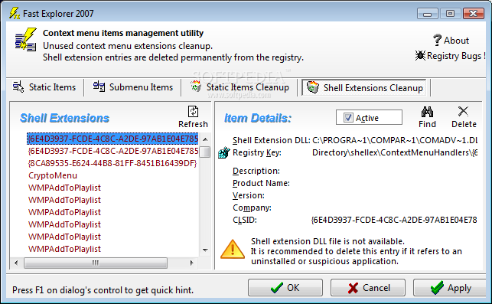Open the Registry Bugs spider icon
This screenshot has width=492, height=304.
point(420,56)
